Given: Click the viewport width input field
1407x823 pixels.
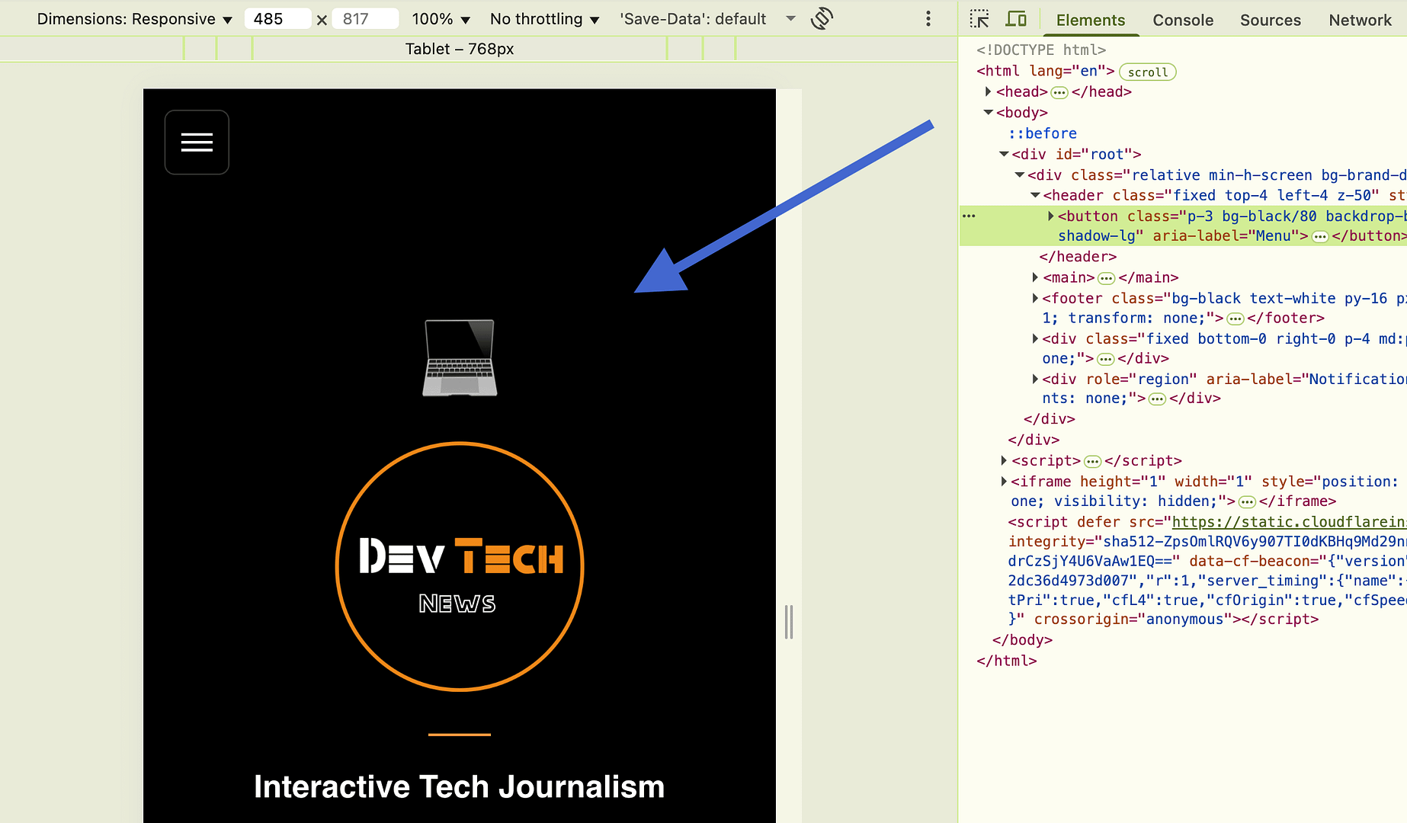Looking at the screenshot, I should (277, 19).
